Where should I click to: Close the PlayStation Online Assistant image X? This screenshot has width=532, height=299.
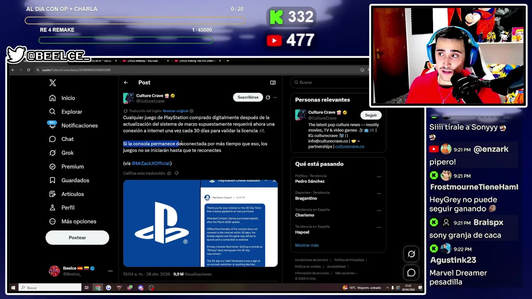pos(274,181)
